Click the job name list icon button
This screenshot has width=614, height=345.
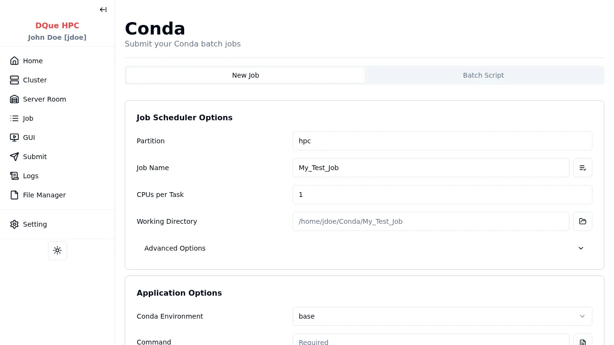coord(582,168)
